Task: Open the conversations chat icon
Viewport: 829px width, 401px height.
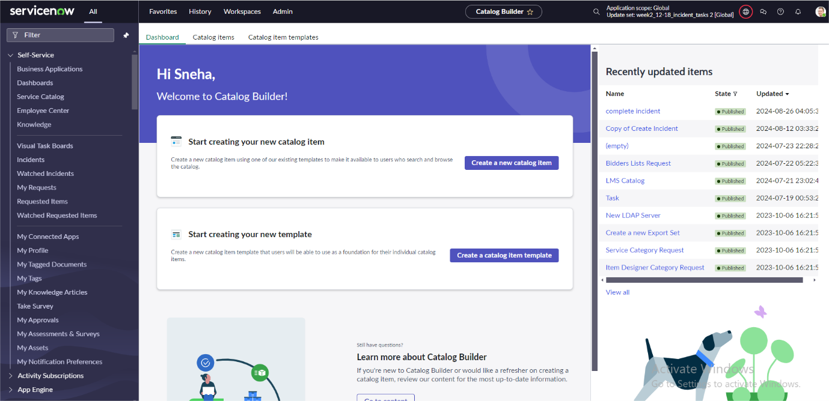Action: [763, 11]
